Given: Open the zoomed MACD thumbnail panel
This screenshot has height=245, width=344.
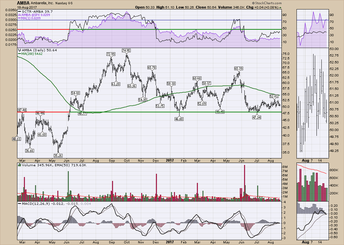Looking at the screenshot, I should (312, 220).
